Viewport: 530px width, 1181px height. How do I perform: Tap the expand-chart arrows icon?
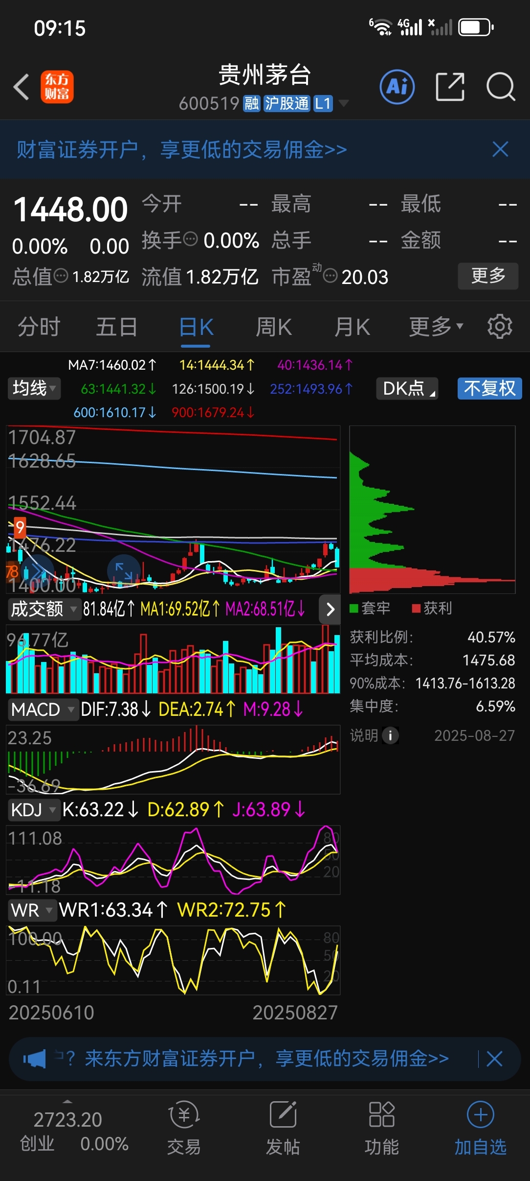pos(124,571)
